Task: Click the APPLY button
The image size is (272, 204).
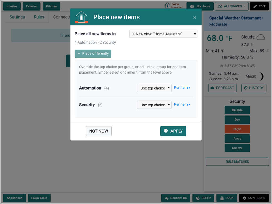Action: 173,131
